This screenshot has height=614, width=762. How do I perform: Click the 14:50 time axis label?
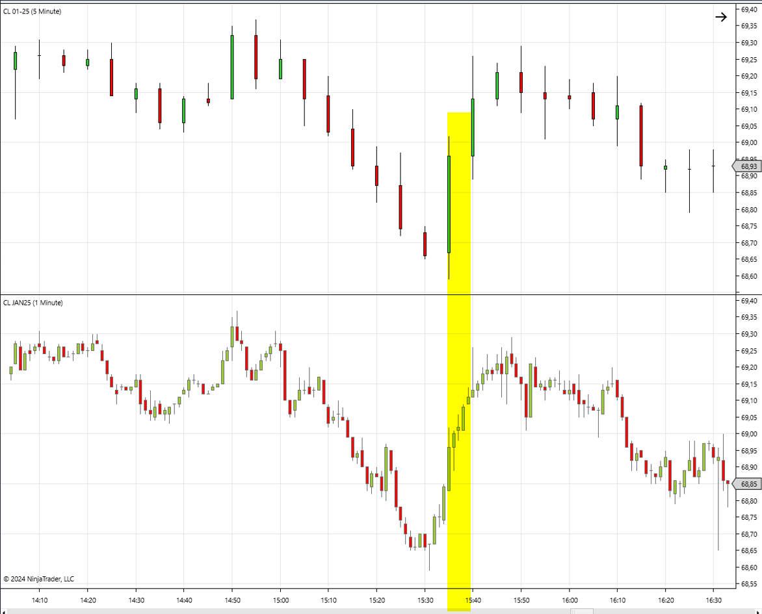click(x=232, y=600)
